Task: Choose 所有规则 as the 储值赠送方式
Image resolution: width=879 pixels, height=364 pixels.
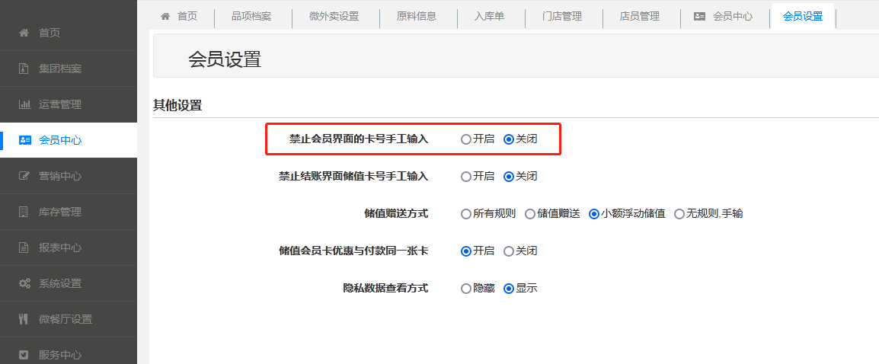Action: point(466,214)
